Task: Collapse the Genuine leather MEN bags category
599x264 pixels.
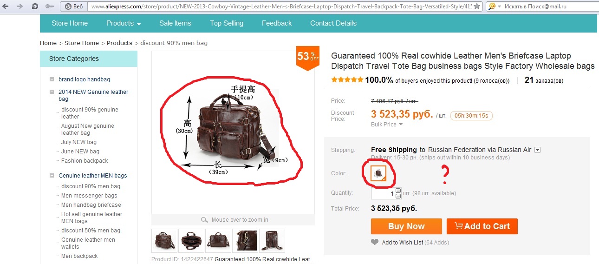Action: [x=52, y=176]
